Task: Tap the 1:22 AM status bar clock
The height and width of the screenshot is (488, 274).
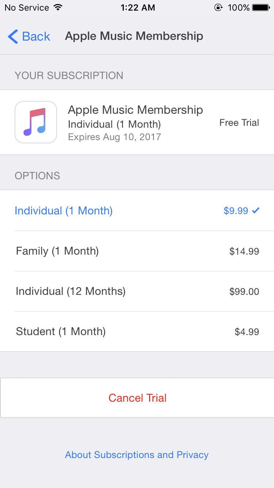Action: (137, 7)
